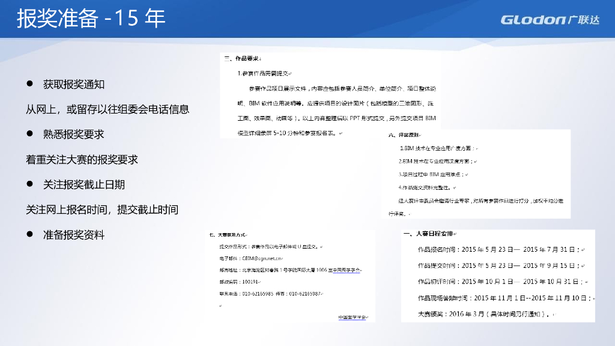Viewport: 615px width, 346px height.
Task: Select the 获取报奖通知 heading text
Action: pos(74,84)
